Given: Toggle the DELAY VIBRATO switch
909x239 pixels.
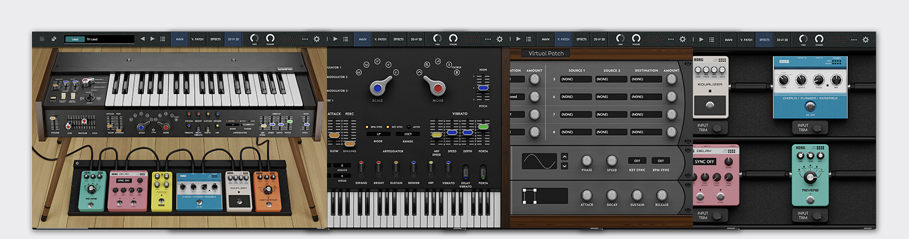Looking at the screenshot, I should coord(465,172).
